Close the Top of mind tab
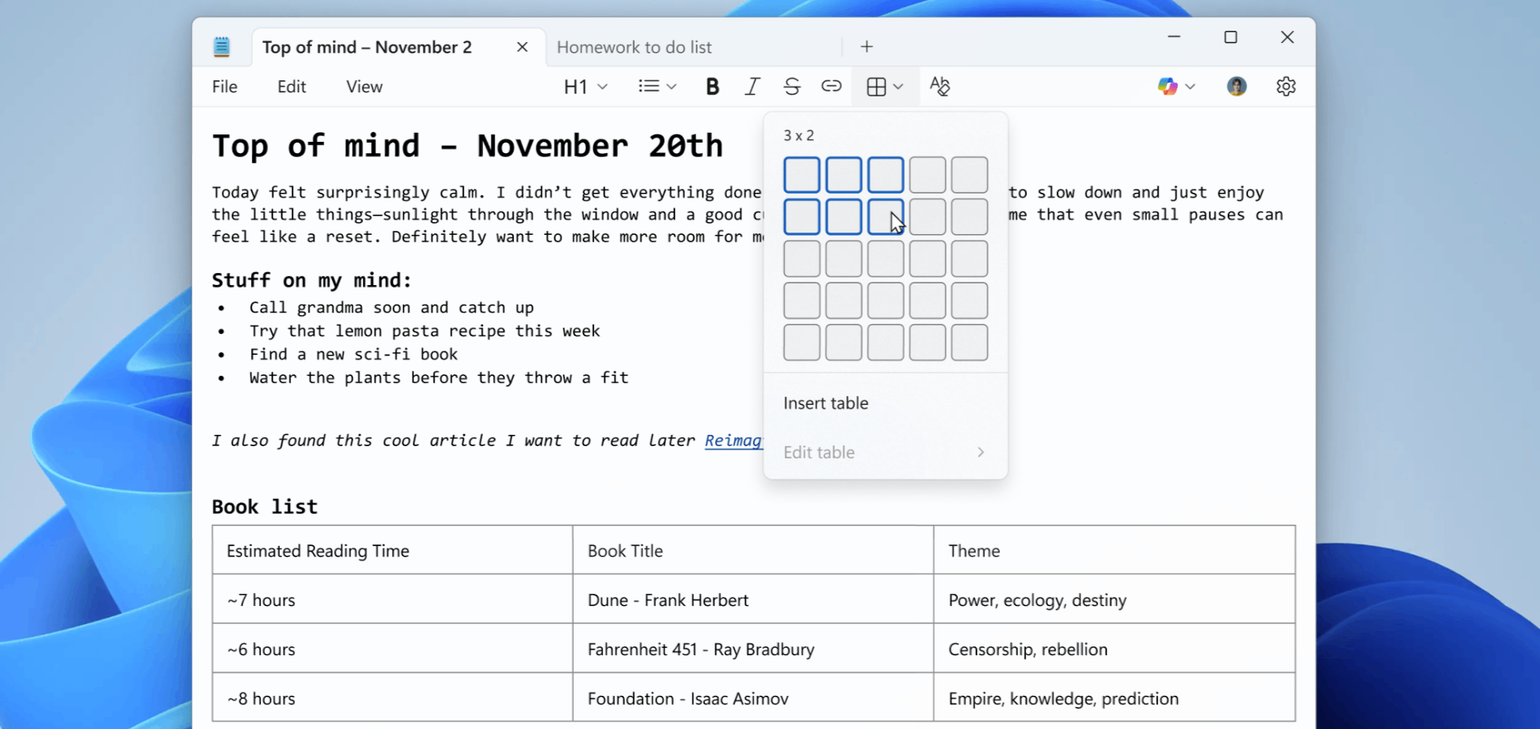1540x729 pixels. (x=523, y=47)
